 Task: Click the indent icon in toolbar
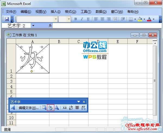tap(123, 19)
